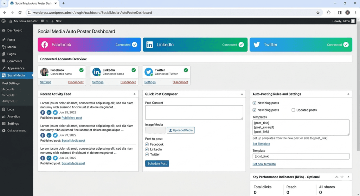The image size is (360, 196).
Task: Toggle the browser side panel icon
Action: pos(340,13)
